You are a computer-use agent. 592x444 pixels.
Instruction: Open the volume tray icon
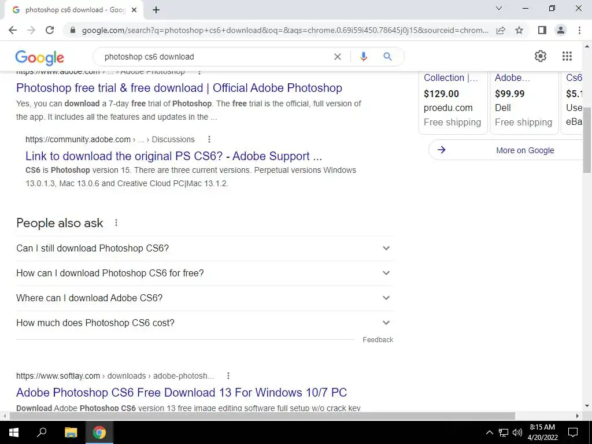coord(517,432)
